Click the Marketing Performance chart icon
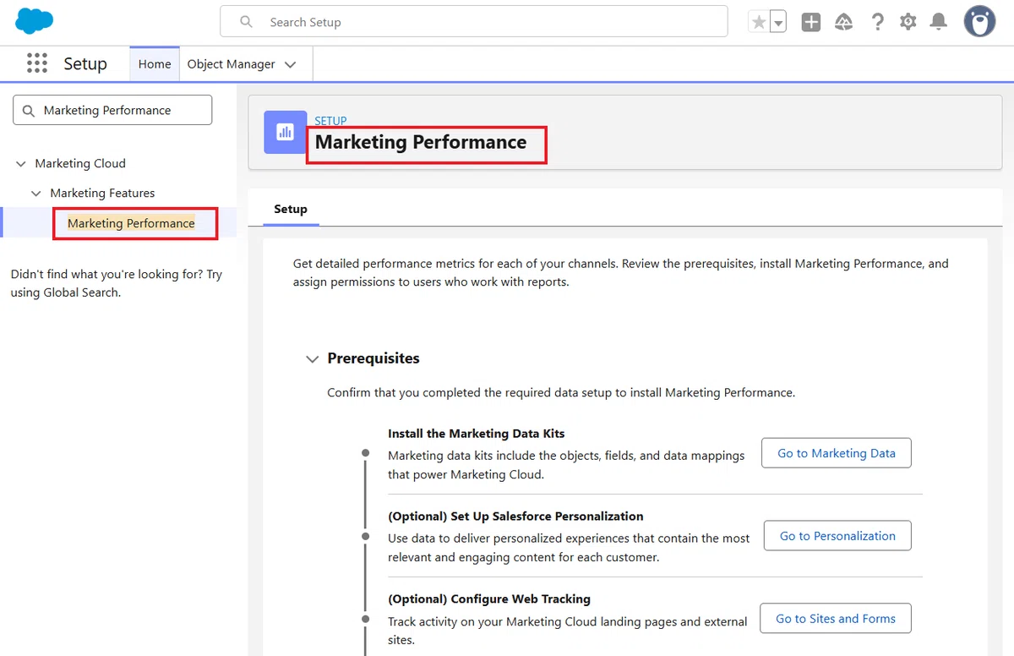Screen dimensions: 1014x656 pos(285,132)
